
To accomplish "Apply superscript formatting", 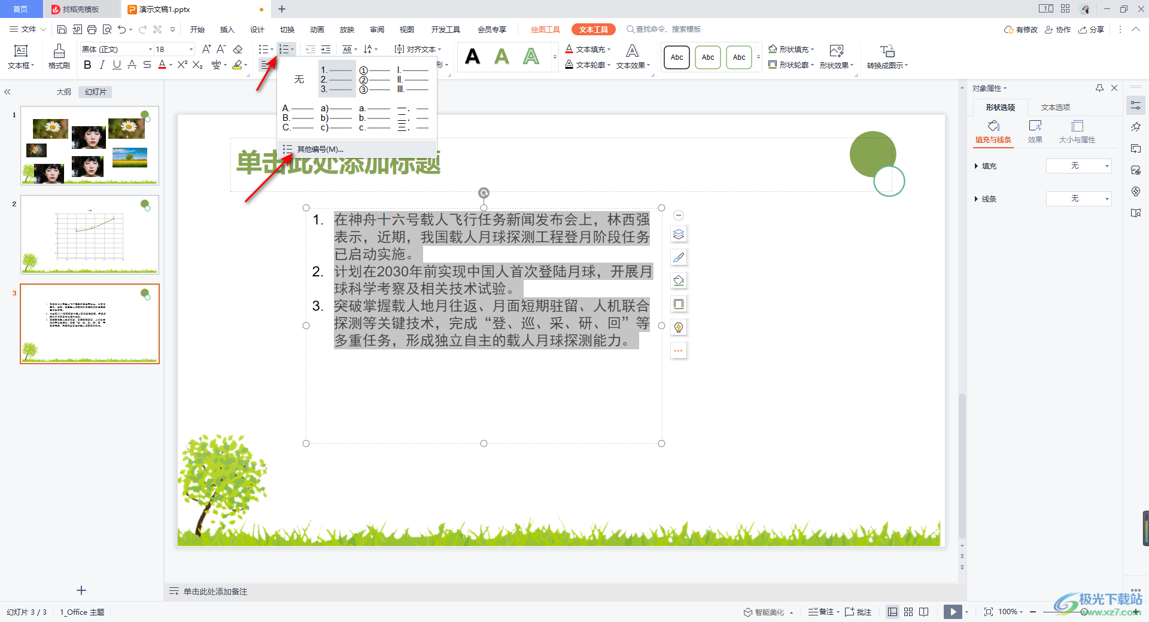I will [x=183, y=65].
